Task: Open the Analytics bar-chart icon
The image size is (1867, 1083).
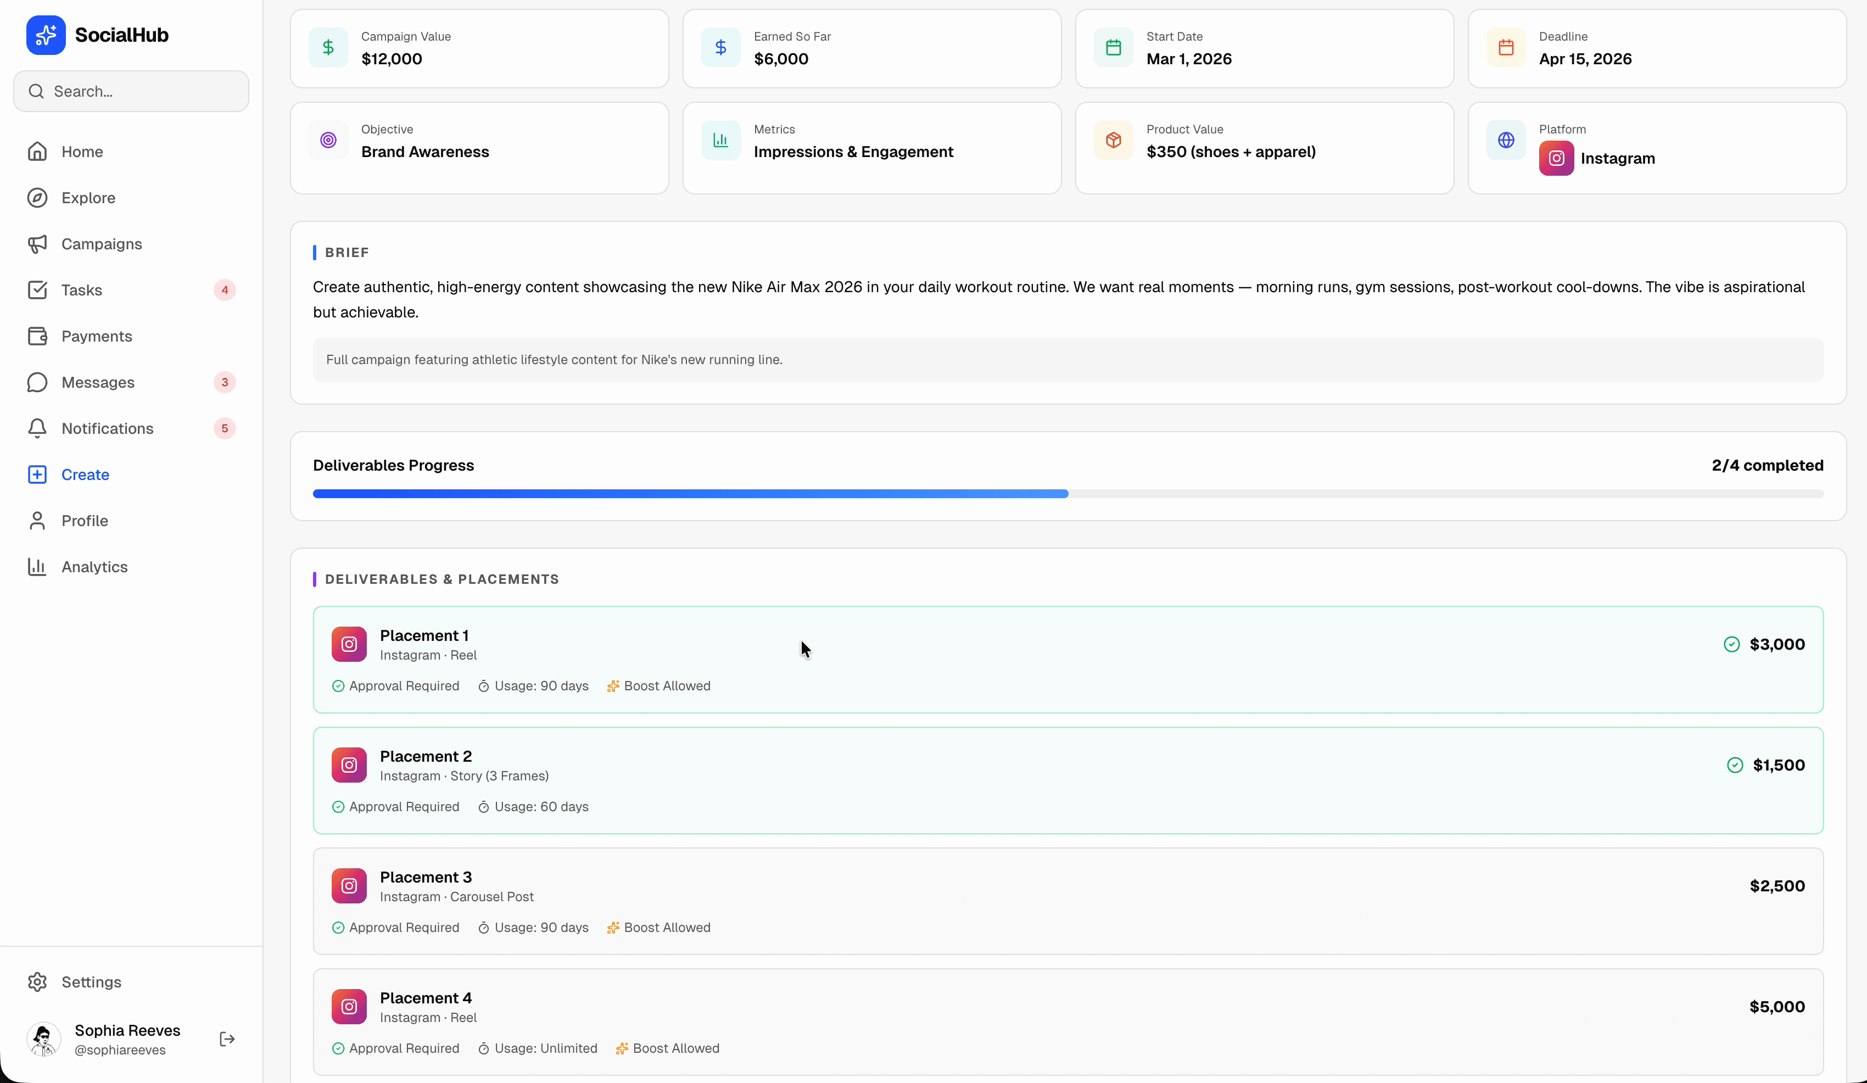Action: (x=38, y=567)
